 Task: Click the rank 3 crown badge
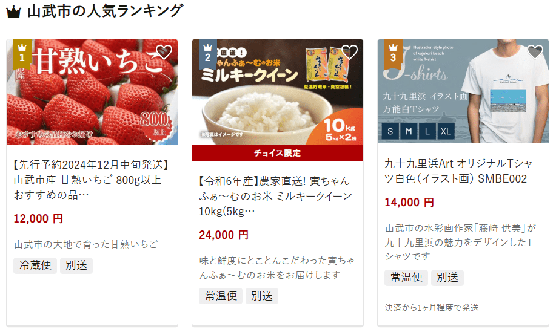pyautogui.click(x=394, y=54)
